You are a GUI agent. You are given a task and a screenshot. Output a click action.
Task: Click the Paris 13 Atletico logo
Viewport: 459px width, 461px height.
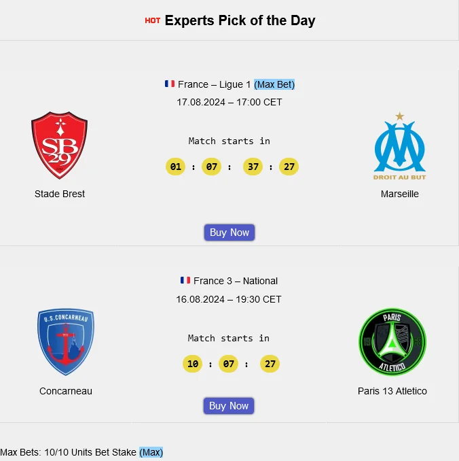(x=392, y=342)
